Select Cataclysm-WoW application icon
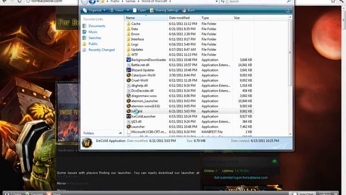 coord(129,75)
